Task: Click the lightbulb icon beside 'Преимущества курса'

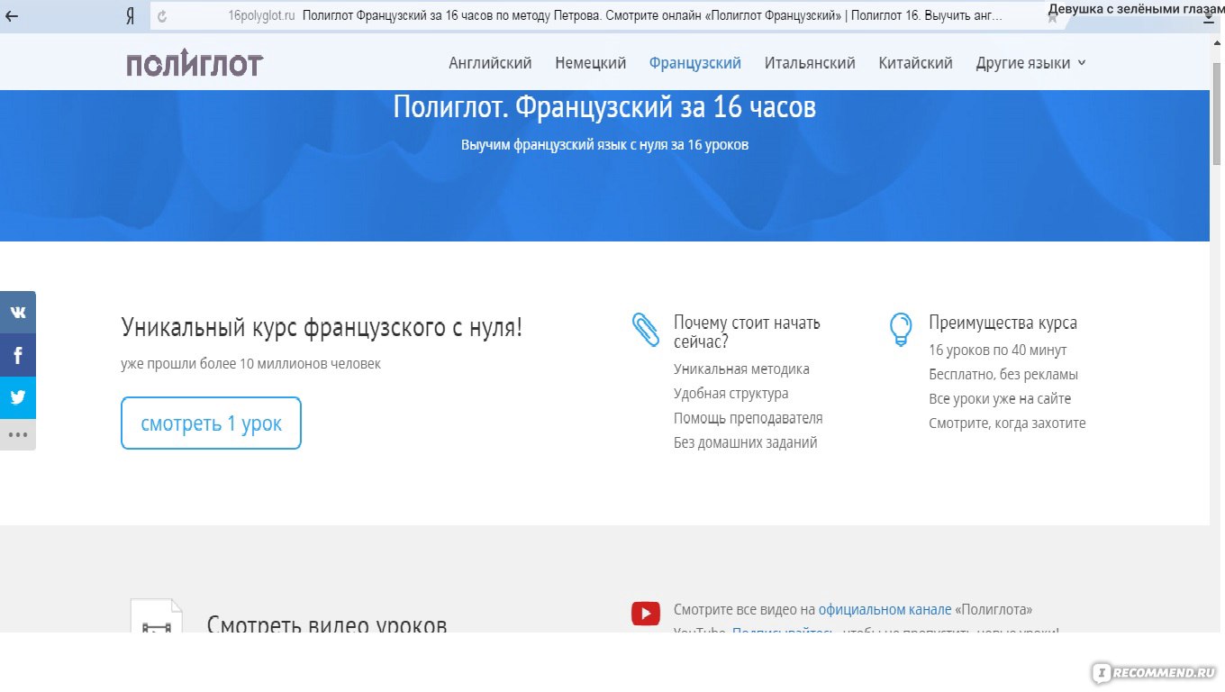Action: 900,330
